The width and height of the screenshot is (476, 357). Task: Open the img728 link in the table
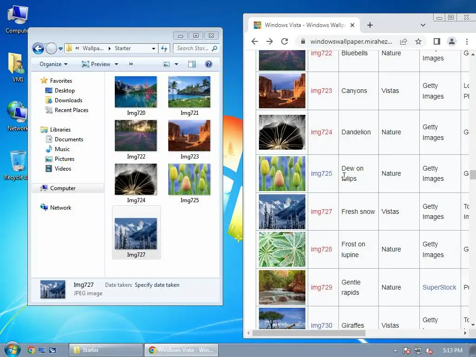[322, 249]
